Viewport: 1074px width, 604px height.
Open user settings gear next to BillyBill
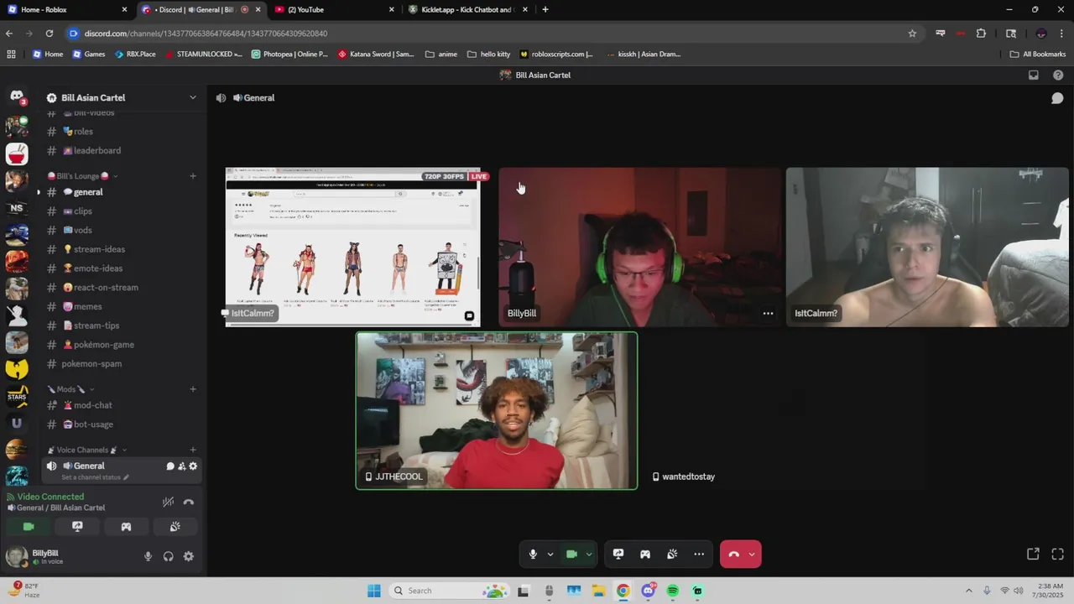point(188,556)
